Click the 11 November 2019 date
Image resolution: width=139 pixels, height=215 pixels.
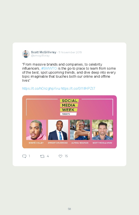coord(70,52)
